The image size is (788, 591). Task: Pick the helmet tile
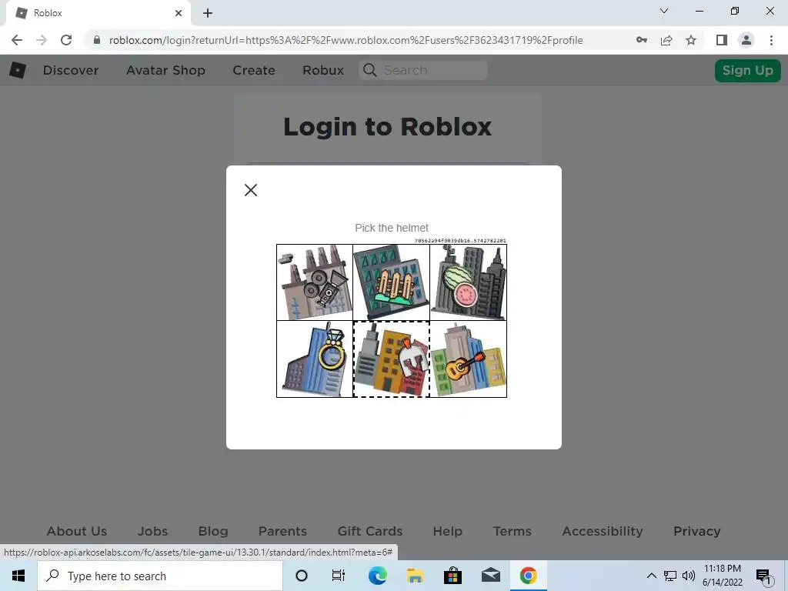(392, 359)
